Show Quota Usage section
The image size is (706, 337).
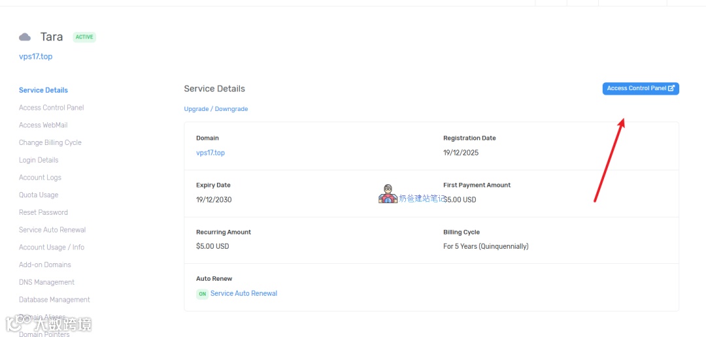[39, 195]
